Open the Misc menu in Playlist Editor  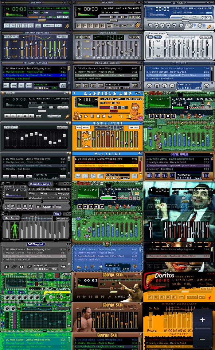(x=100, y=86)
